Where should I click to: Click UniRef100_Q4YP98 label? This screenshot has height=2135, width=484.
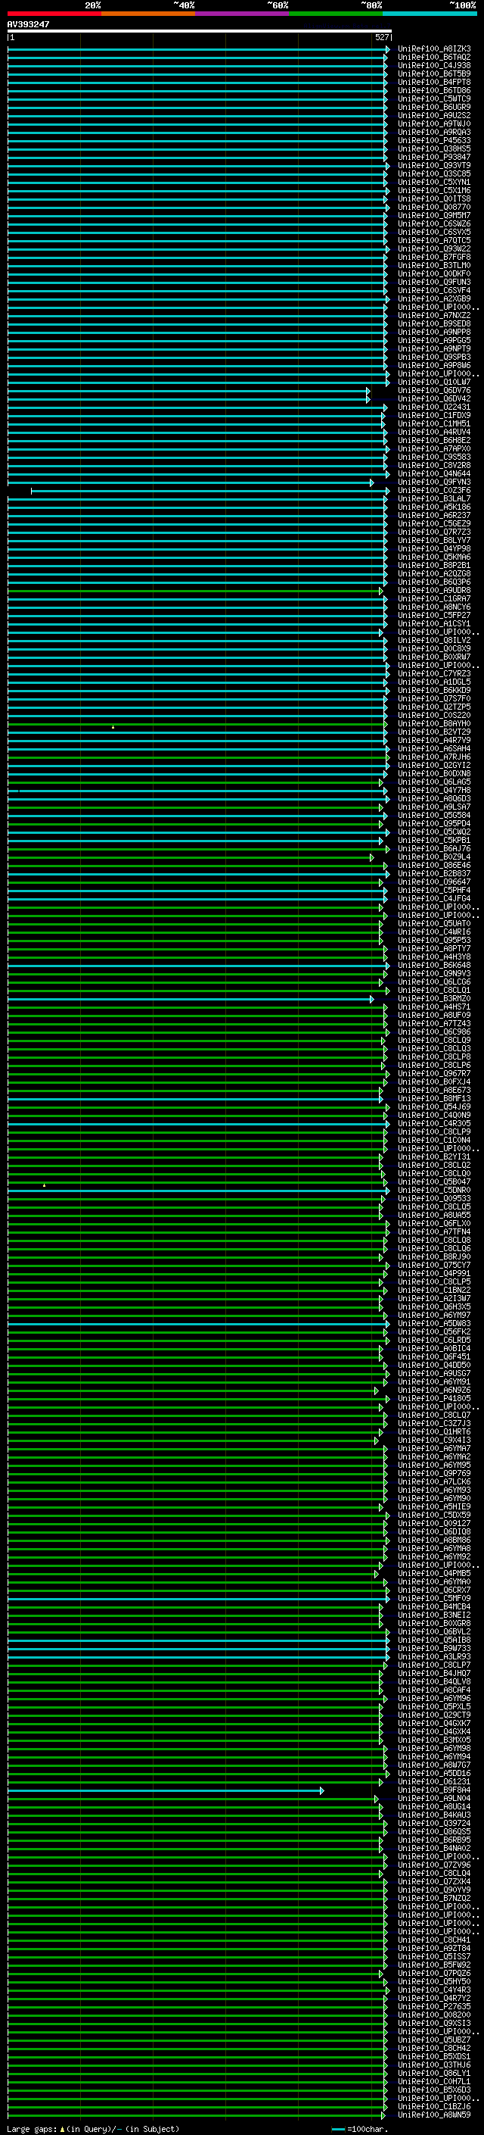point(434,548)
